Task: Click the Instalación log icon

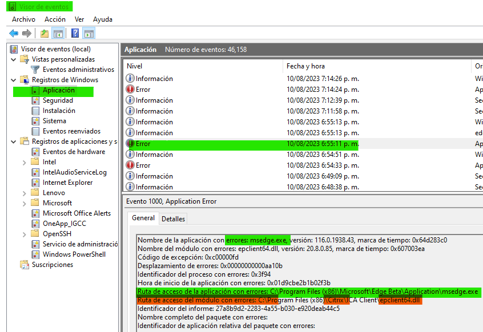Action: click(36, 111)
